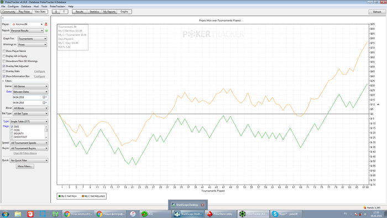Open the start date calendar picker
This screenshot has width=387, height=218.
point(44,97)
